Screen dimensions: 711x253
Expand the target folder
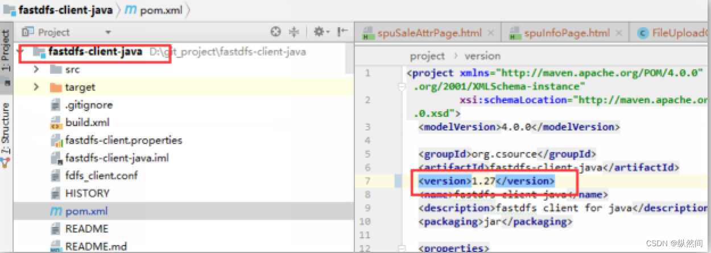coord(36,87)
